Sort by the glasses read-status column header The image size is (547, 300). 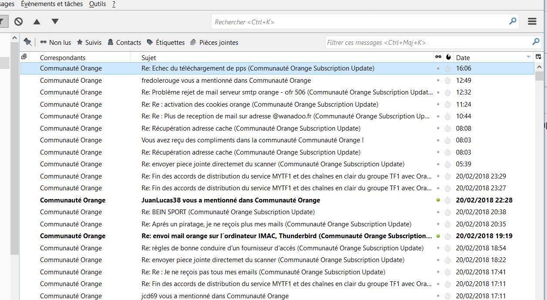point(438,57)
